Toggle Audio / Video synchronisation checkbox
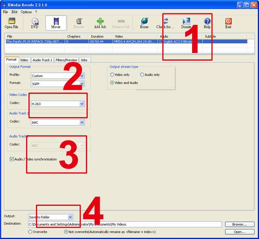The image size is (259, 239). point(12,159)
